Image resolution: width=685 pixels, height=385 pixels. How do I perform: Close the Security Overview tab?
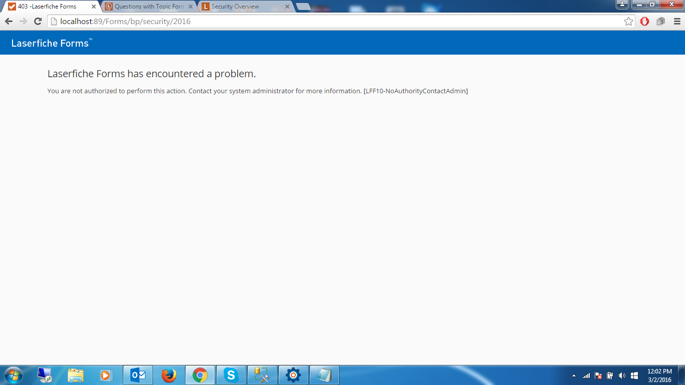click(x=287, y=7)
